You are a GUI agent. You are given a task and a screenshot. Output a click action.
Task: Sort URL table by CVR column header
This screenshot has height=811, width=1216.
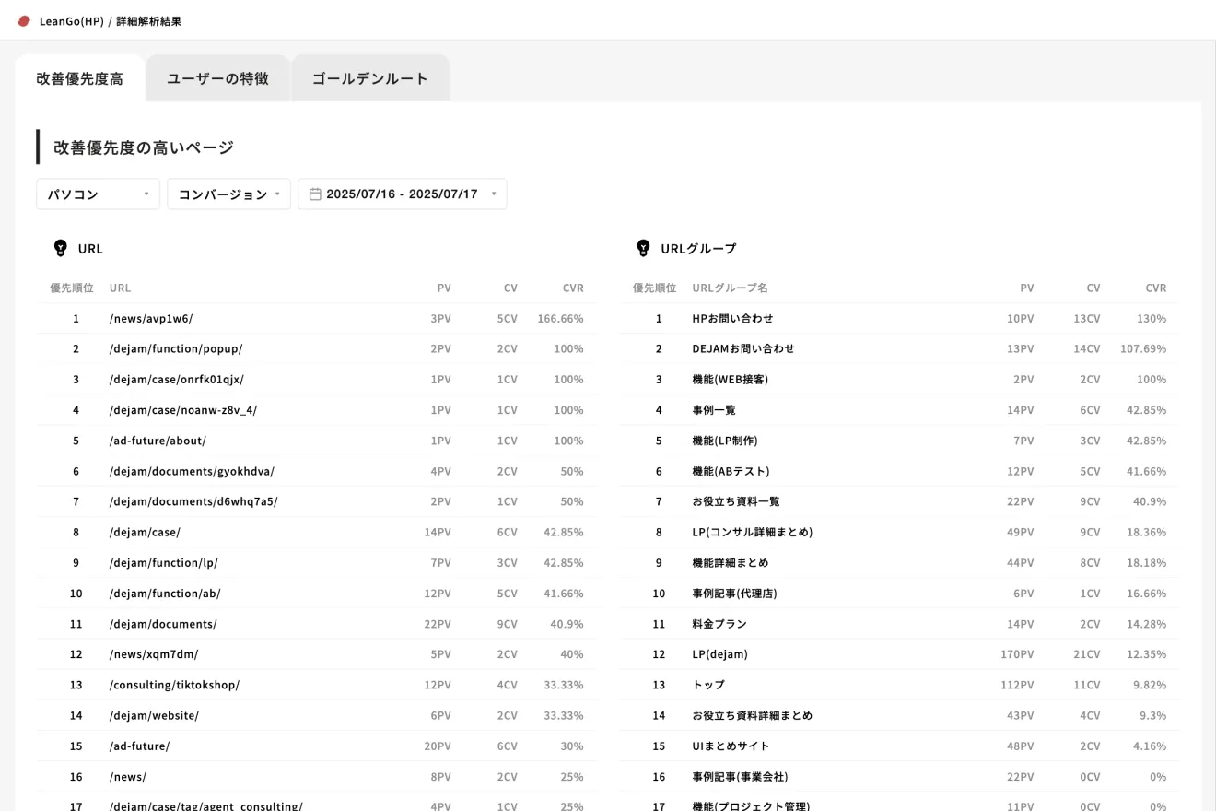click(x=573, y=288)
